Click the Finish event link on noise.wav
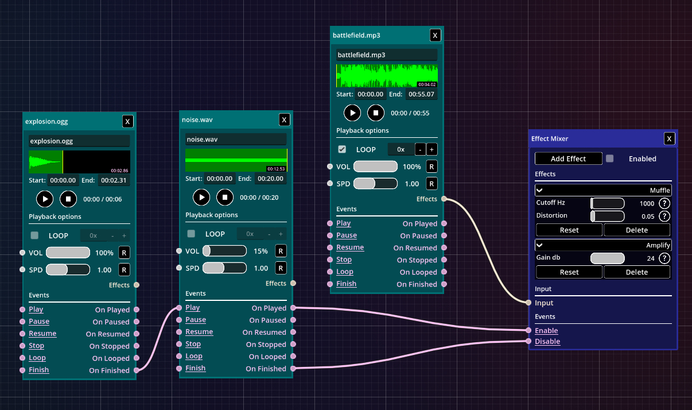 pyautogui.click(x=195, y=368)
